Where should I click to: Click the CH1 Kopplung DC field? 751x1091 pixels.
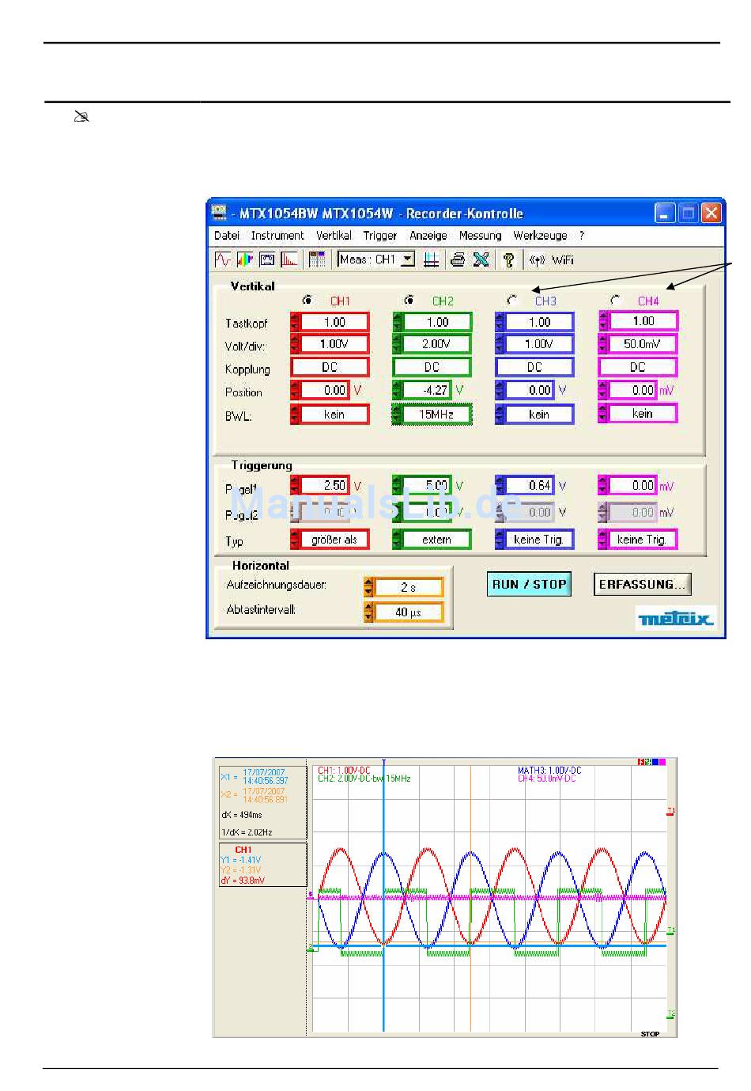point(330,367)
